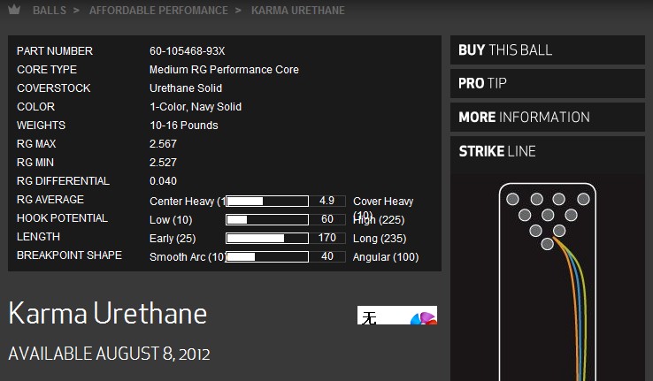
Task: Click the HOOK POTENTIAL row label
Action: (x=62, y=218)
